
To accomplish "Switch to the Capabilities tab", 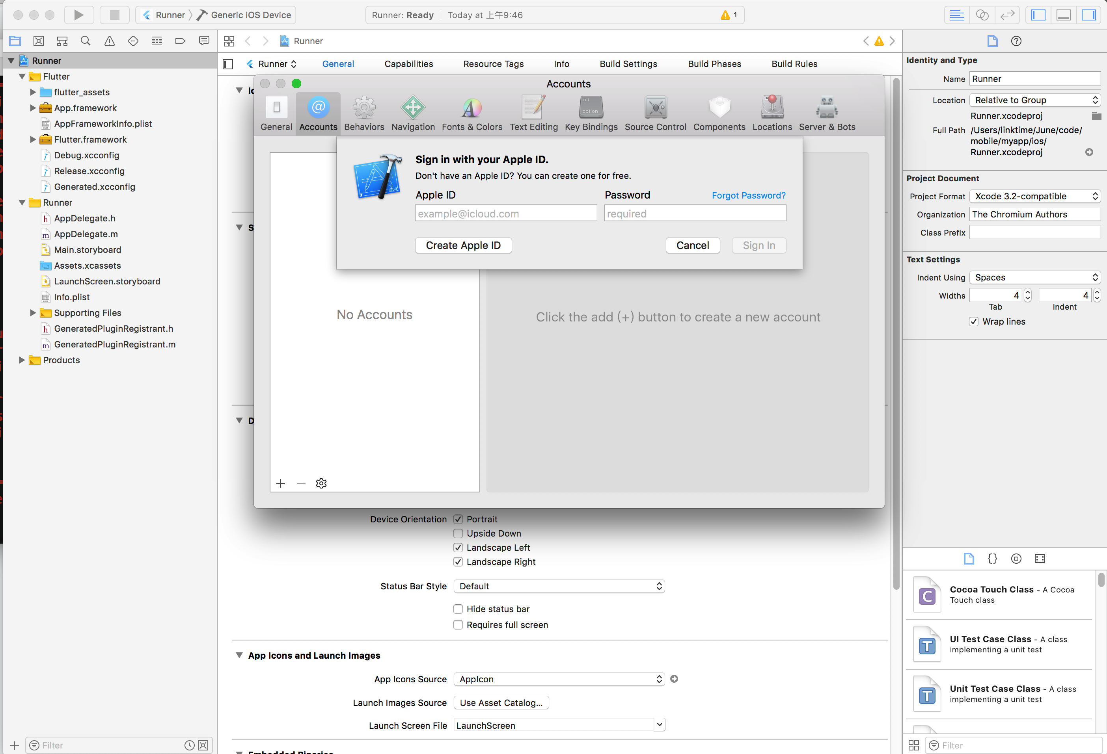I will click(x=409, y=64).
